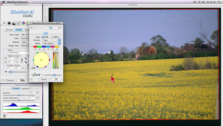Image resolution: width=223 pixels, height=126 pixels.
Task: Select the CM12 radio button
Action: (52, 37)
